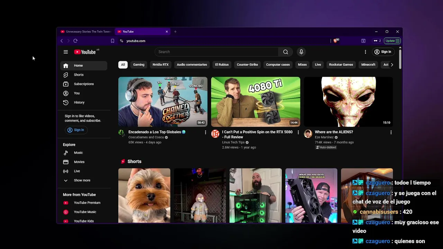
Task: Click video title Where are the ALIENS?
Action: 334,132
